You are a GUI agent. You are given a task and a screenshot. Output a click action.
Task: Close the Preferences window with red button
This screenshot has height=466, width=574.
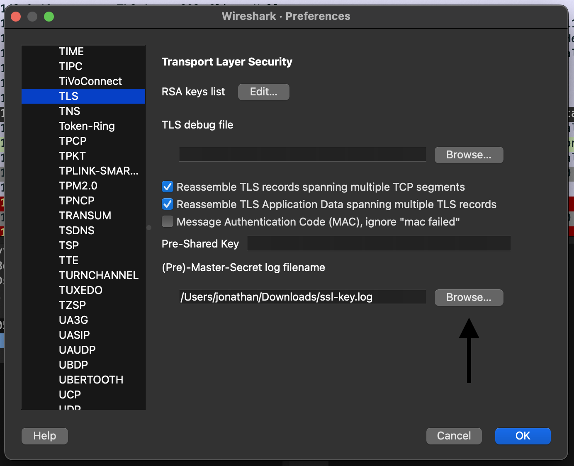click(16, 17)
